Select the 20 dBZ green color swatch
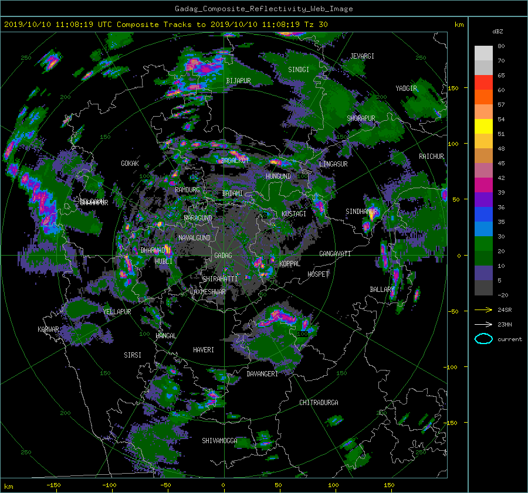 pos(483,244)
